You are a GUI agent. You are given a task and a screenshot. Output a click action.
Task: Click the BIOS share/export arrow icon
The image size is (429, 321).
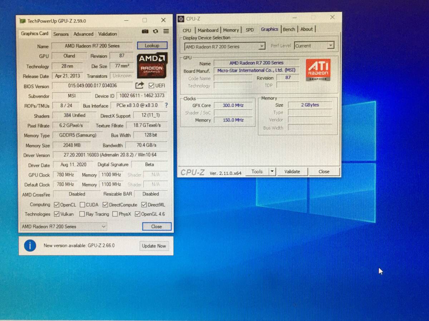coord(139,86)
